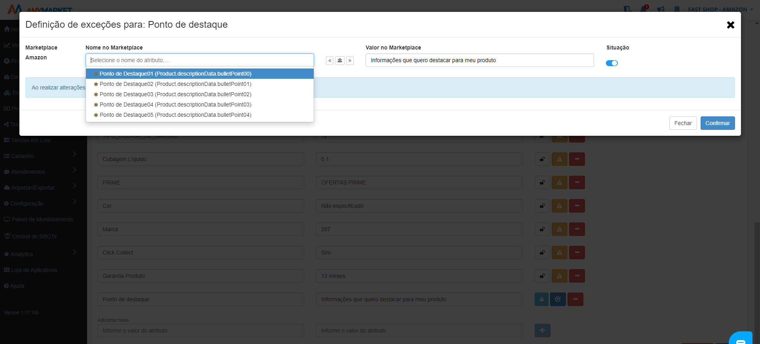The image size is (760, 344).
Task: Toggle lock on Cubagem Líquido row
Action: click(542, 159)
